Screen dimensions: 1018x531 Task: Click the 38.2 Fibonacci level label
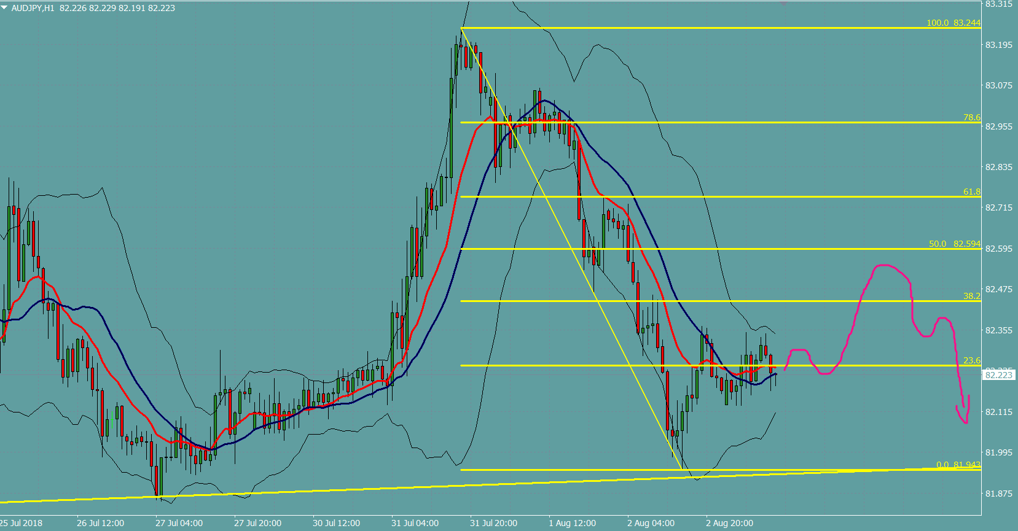(x=971, y=296)
